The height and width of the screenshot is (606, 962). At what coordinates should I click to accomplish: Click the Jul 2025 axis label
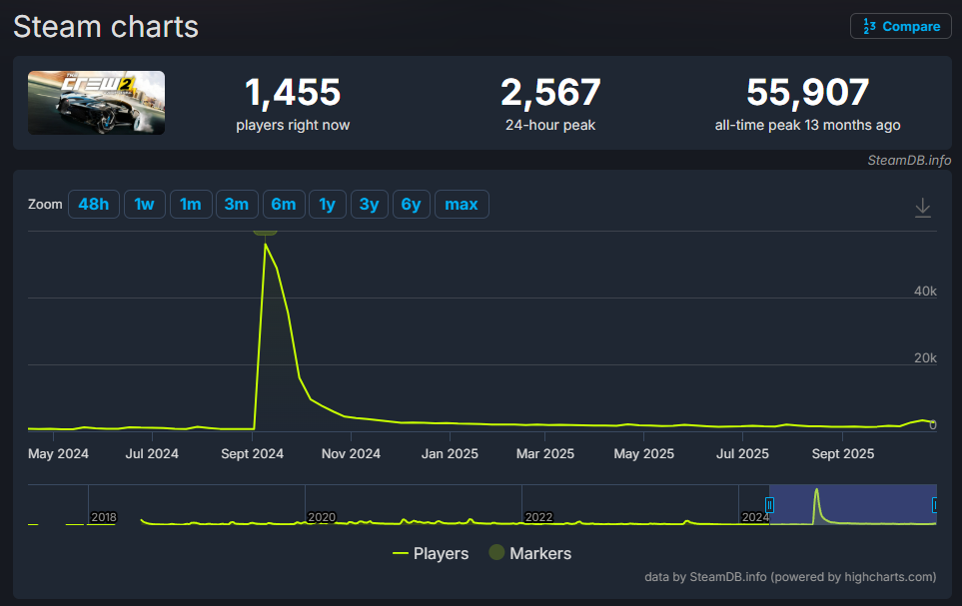click(x=742, y=454)
